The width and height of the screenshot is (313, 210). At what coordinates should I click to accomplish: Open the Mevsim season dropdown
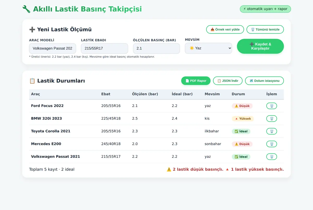(208, 48)
